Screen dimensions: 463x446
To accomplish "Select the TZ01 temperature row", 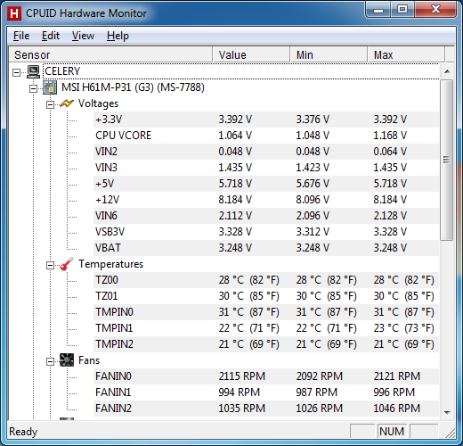I will pyautogui.click(x=266, y=296).
